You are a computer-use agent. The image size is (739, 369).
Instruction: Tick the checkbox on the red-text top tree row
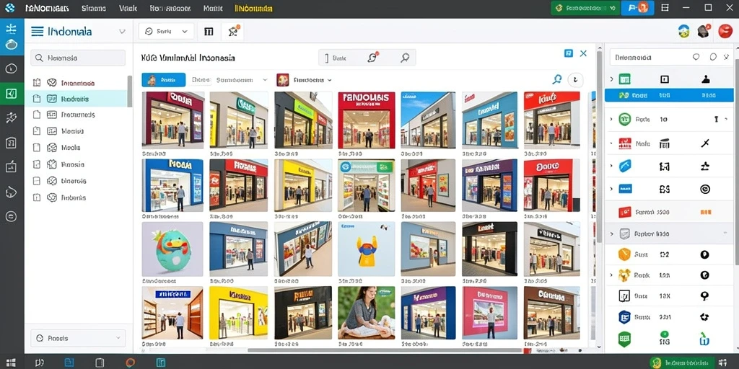pos(37,83)
